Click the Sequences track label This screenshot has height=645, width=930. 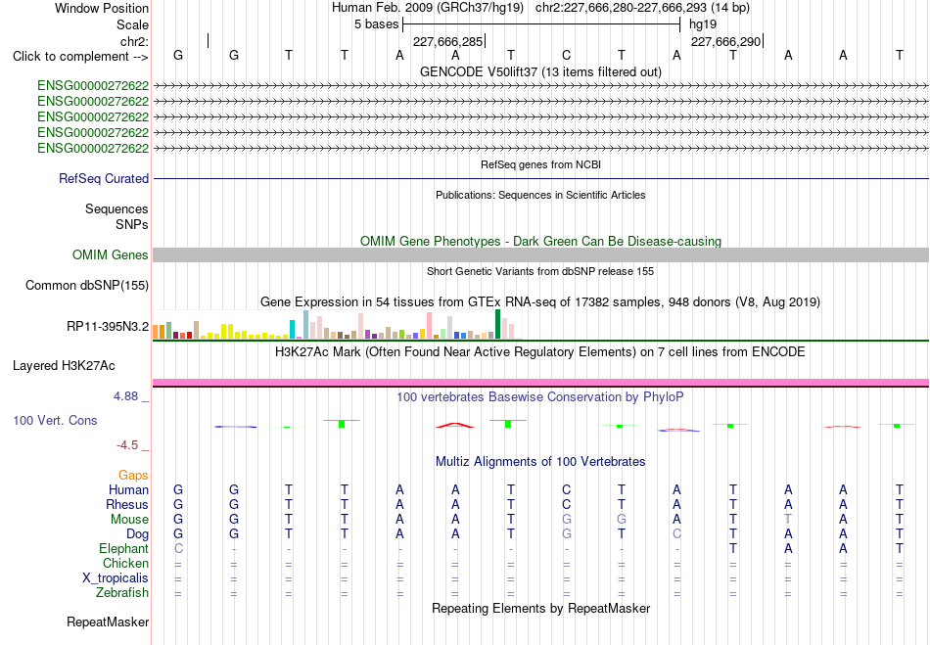click(116, 208)
